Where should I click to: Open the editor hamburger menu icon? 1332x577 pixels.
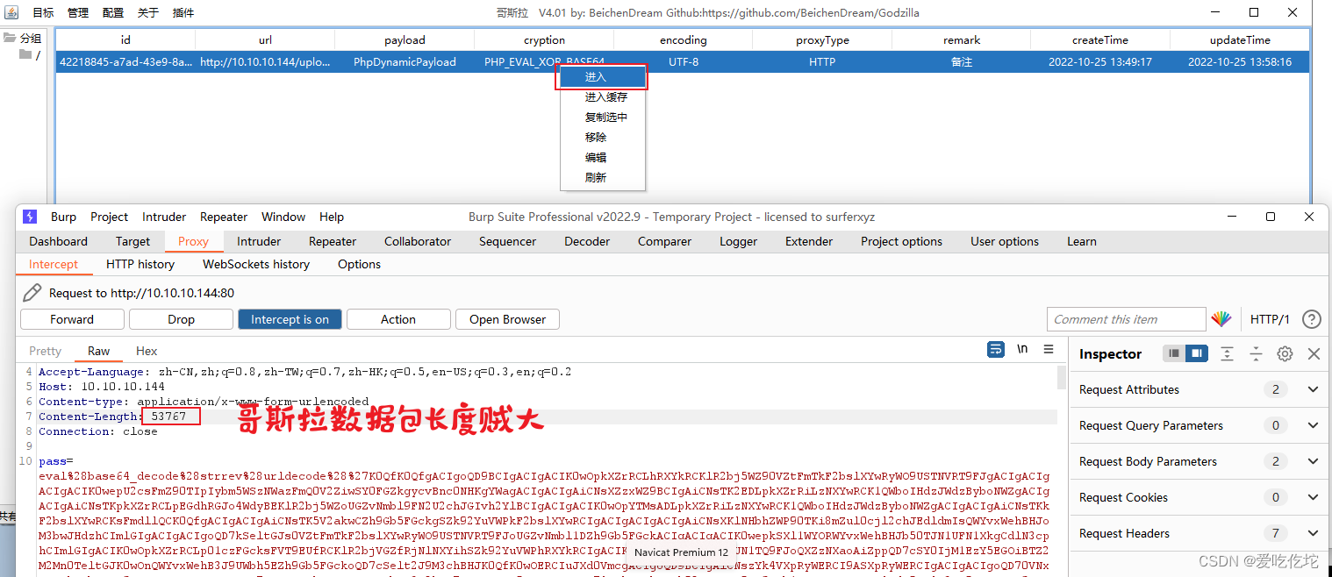(x=1049, y=349)
